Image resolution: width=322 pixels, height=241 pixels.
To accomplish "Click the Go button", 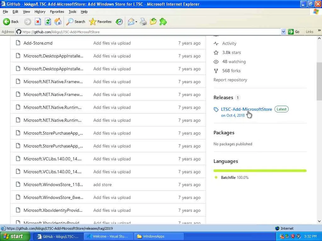I will 294,32.
